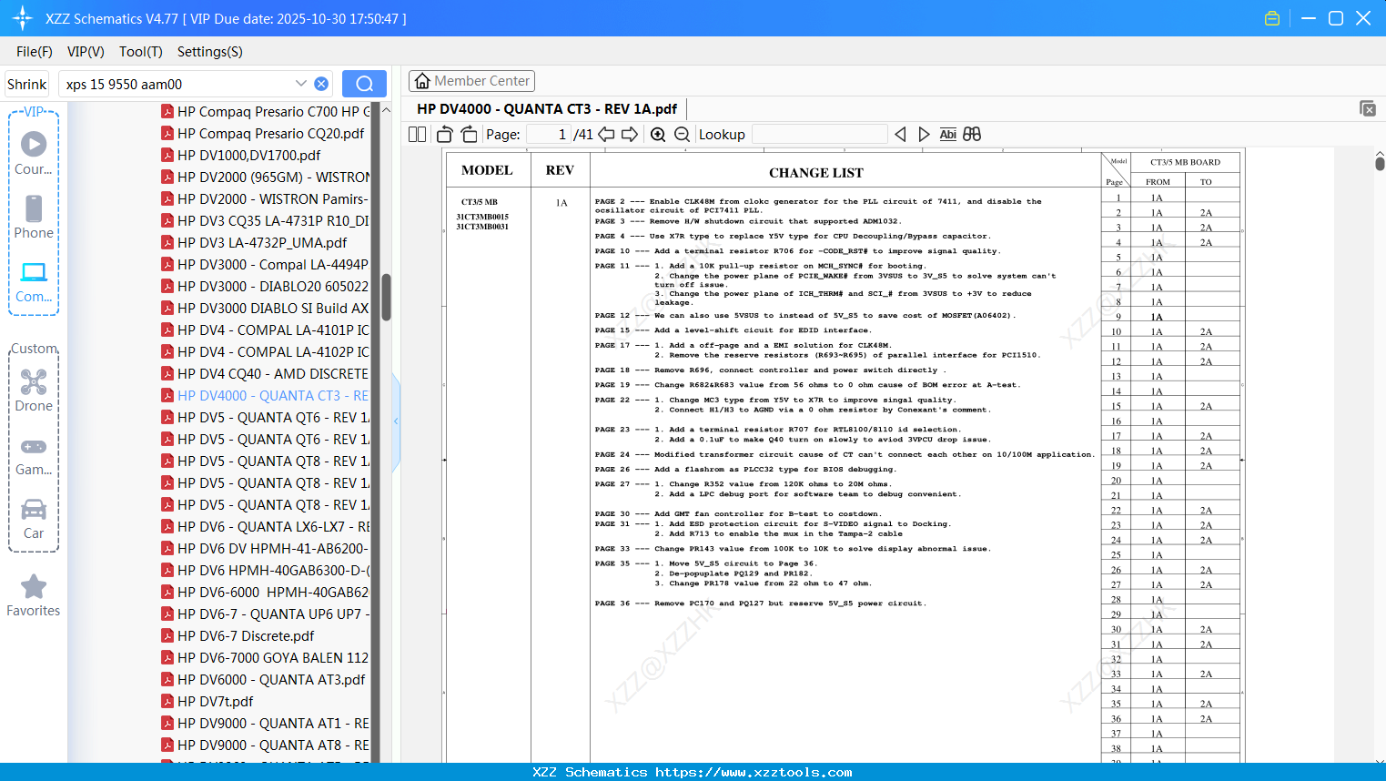Open HP Compaq Presario C700 file
Viewport: 1386px width, 781px height.
coord(265,111)
